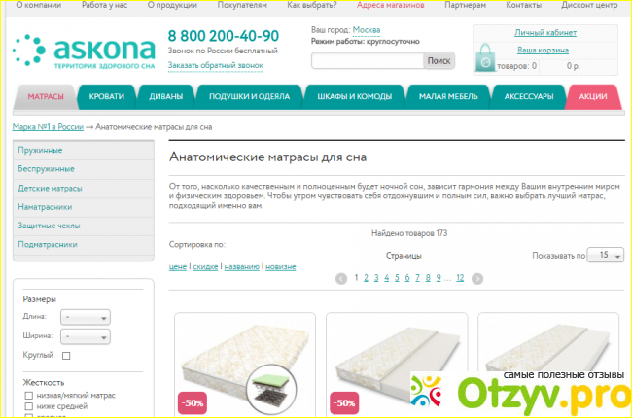This screenshot has height=418, width=632.
Task: Go to next page with right arrow
Action: (477, 279)
